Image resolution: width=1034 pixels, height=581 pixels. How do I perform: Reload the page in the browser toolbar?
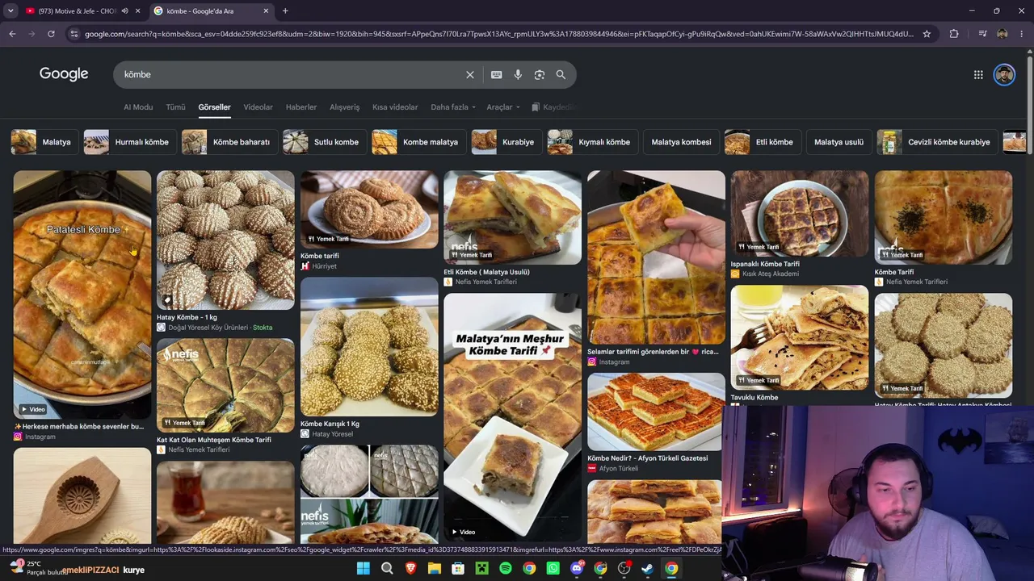click(51, 34)
